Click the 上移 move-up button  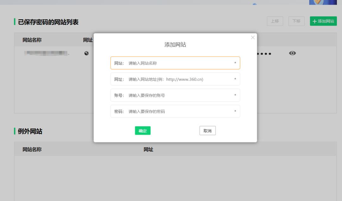coord(275,21)
